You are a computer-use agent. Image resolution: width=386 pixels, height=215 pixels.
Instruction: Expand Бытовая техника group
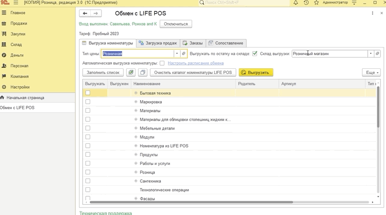point(135,93)
